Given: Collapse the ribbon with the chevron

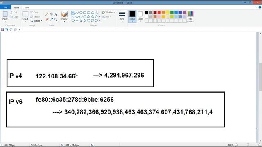Looking at the screenshot, I should pyautogui.click(x=255, y=7).
